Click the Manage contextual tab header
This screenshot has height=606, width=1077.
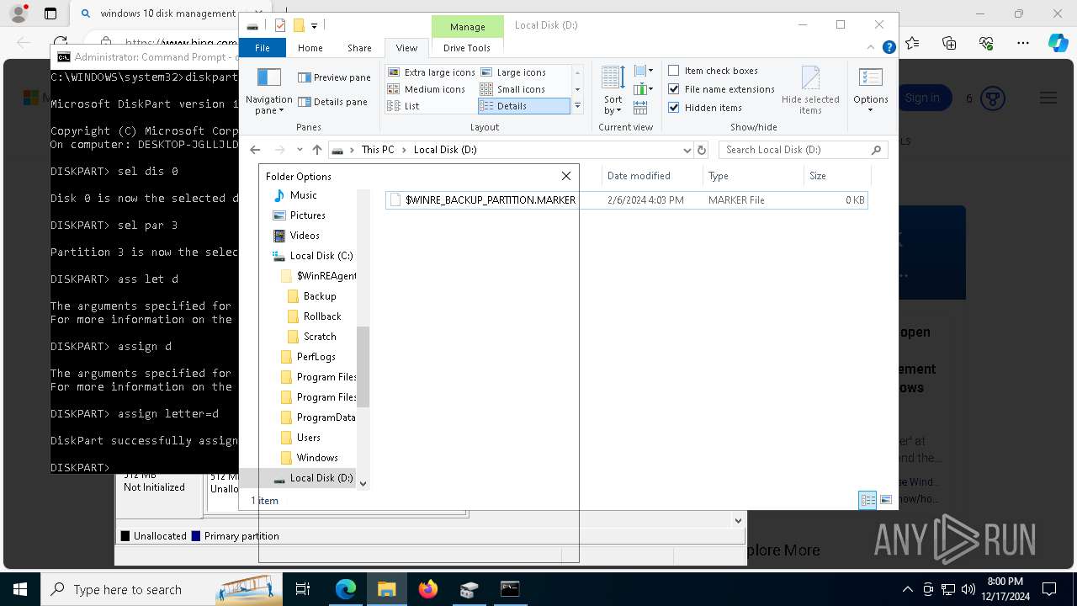tap(467, 27)
